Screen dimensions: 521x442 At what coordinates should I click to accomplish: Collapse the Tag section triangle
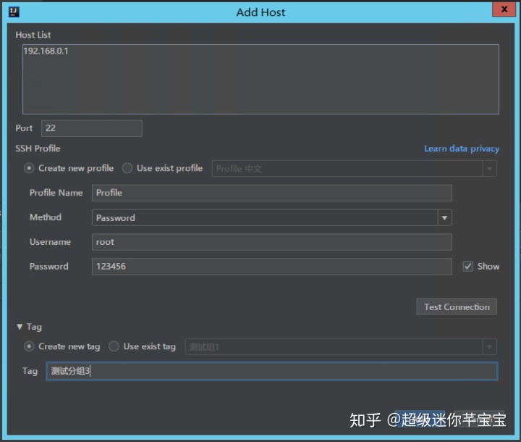(x=20, y=327)
